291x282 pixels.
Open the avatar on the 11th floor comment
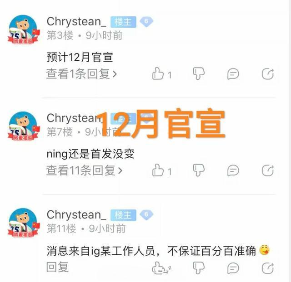tap(24, 223)
